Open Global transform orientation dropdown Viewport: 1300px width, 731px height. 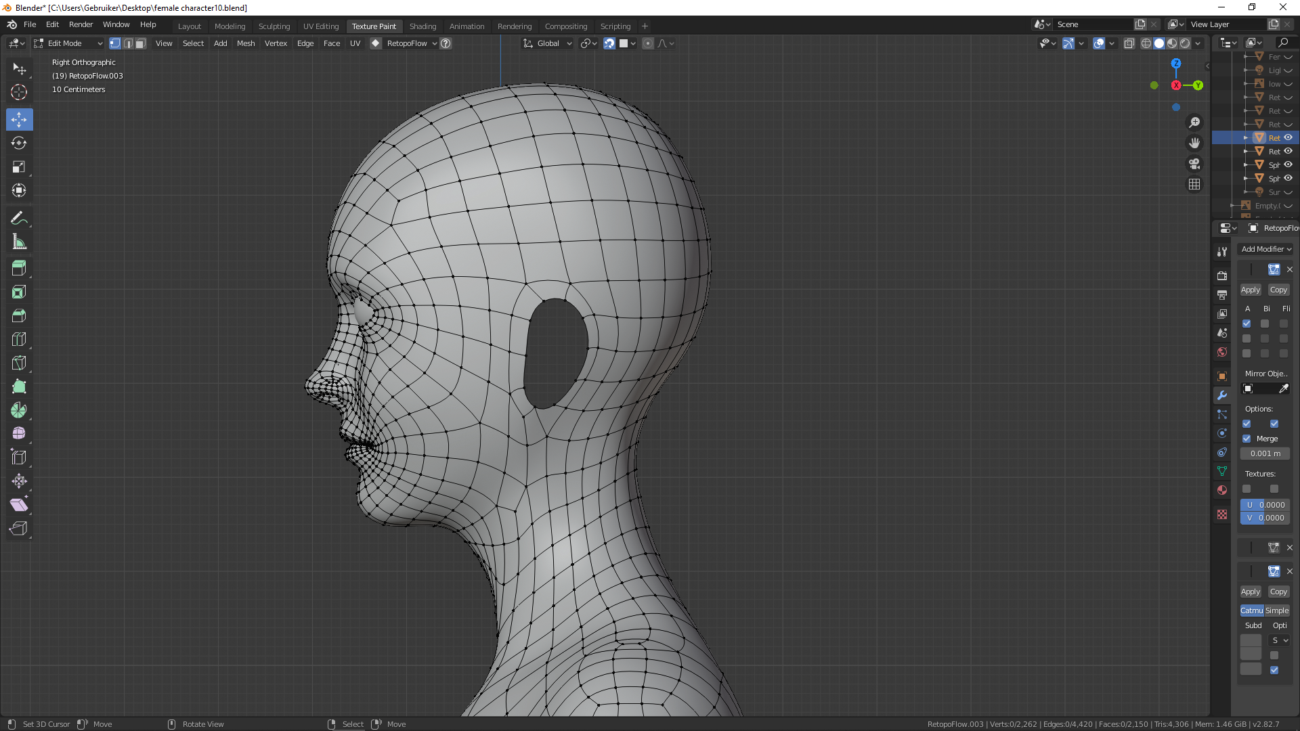coord(548,43)
